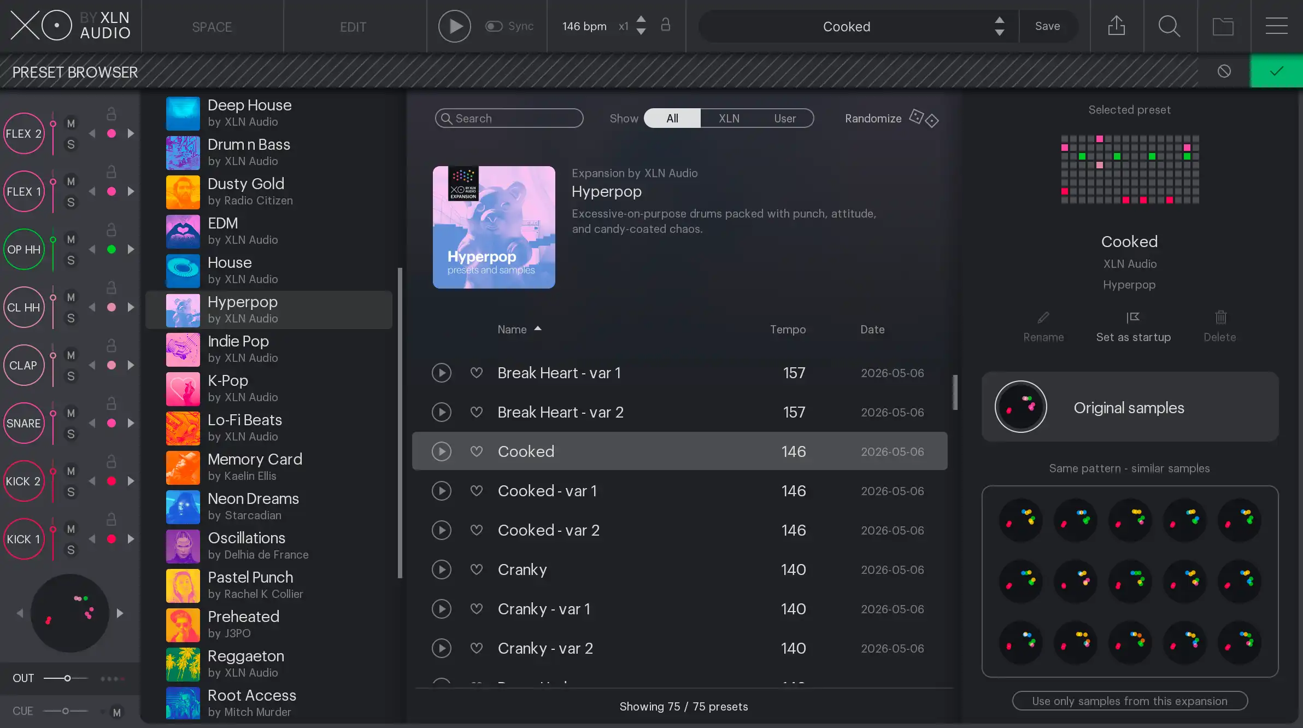
Task: Click the Save button
Action: point(1047,26)
